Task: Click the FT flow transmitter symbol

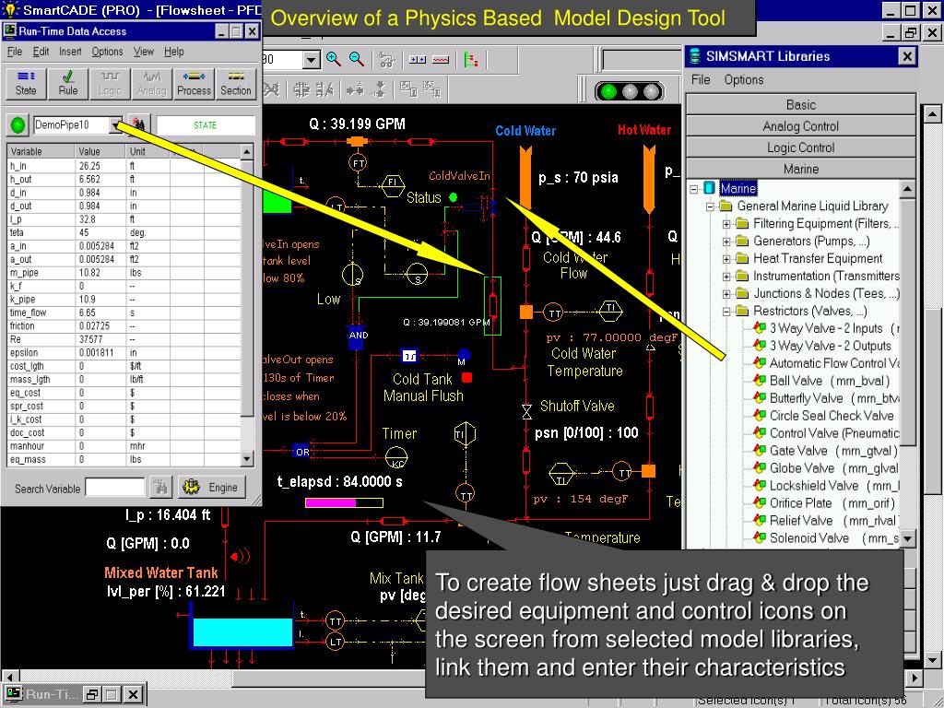Action: pyautogui.click(x=358, y=163)
